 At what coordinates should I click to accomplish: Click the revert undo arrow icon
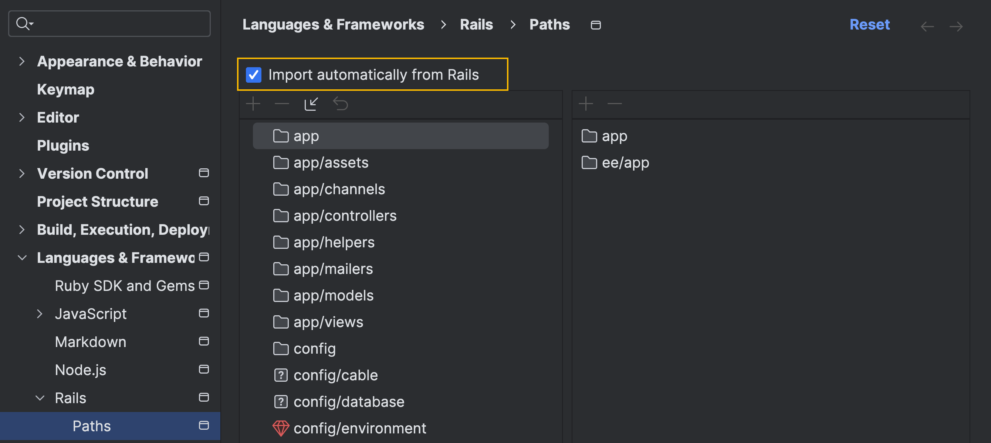click(x=341, y=104)
